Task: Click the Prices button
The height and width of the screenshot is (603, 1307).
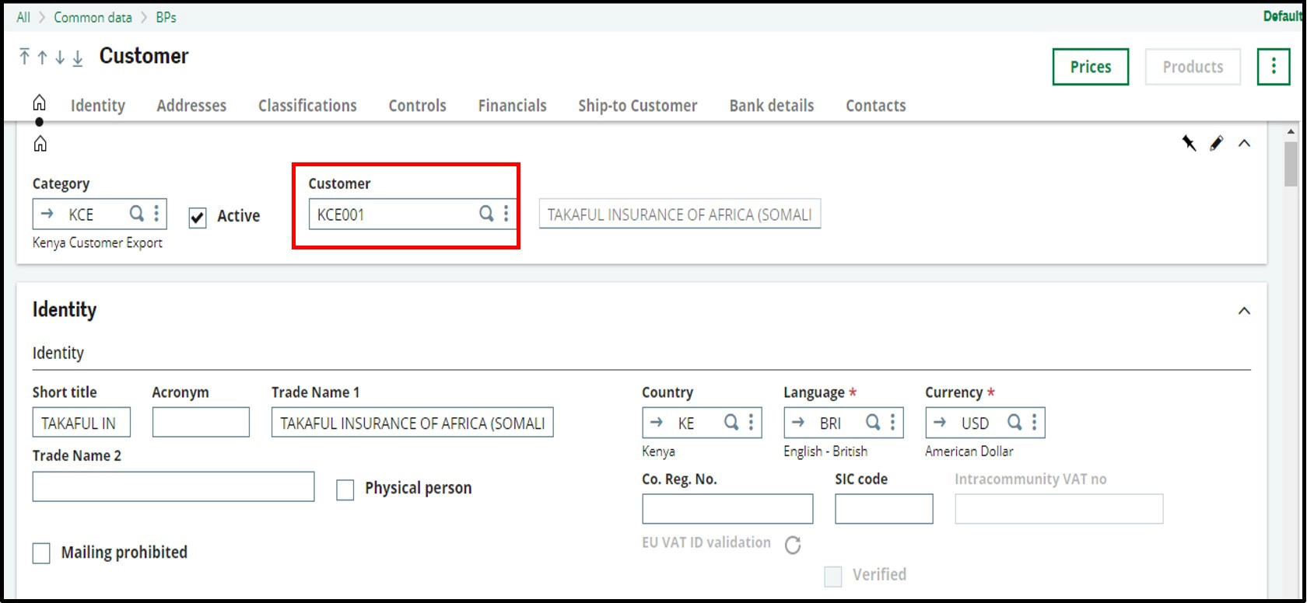Action: pos(1091,67)
